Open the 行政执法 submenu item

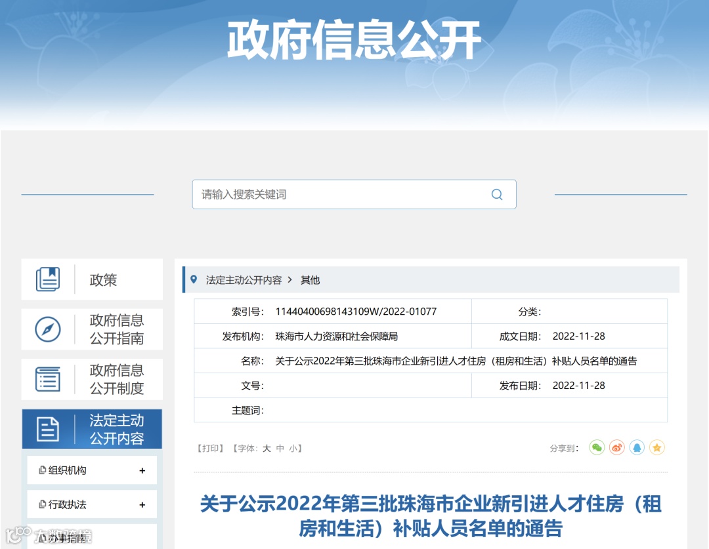point(92,504)
